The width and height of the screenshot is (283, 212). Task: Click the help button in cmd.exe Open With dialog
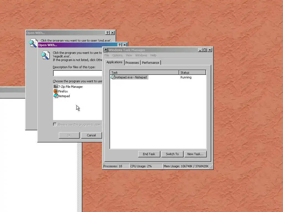coord(108,33)
